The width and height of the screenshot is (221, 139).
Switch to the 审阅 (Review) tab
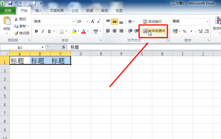(x=104, y=11)
